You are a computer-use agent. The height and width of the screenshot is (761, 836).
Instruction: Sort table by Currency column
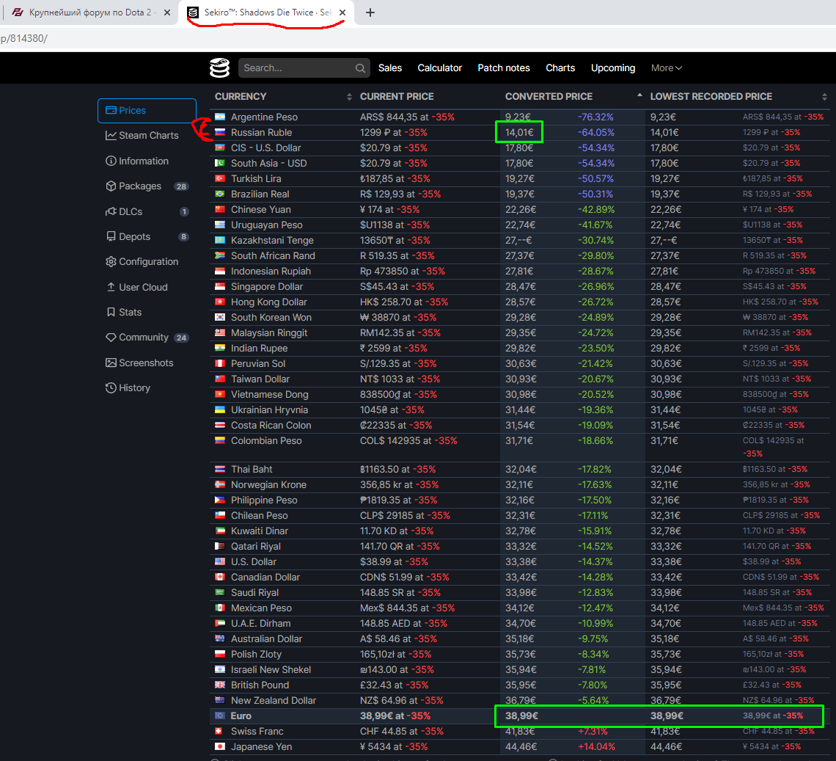(241, 96)
